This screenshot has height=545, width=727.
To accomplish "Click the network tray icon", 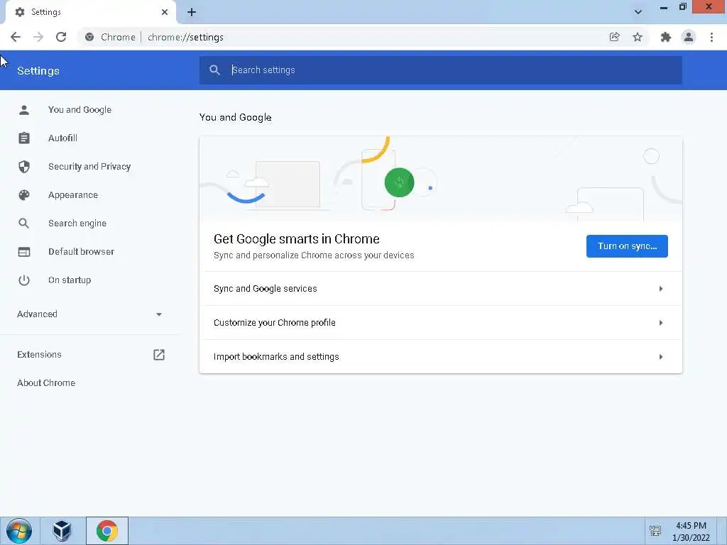I will coord(655,531).
